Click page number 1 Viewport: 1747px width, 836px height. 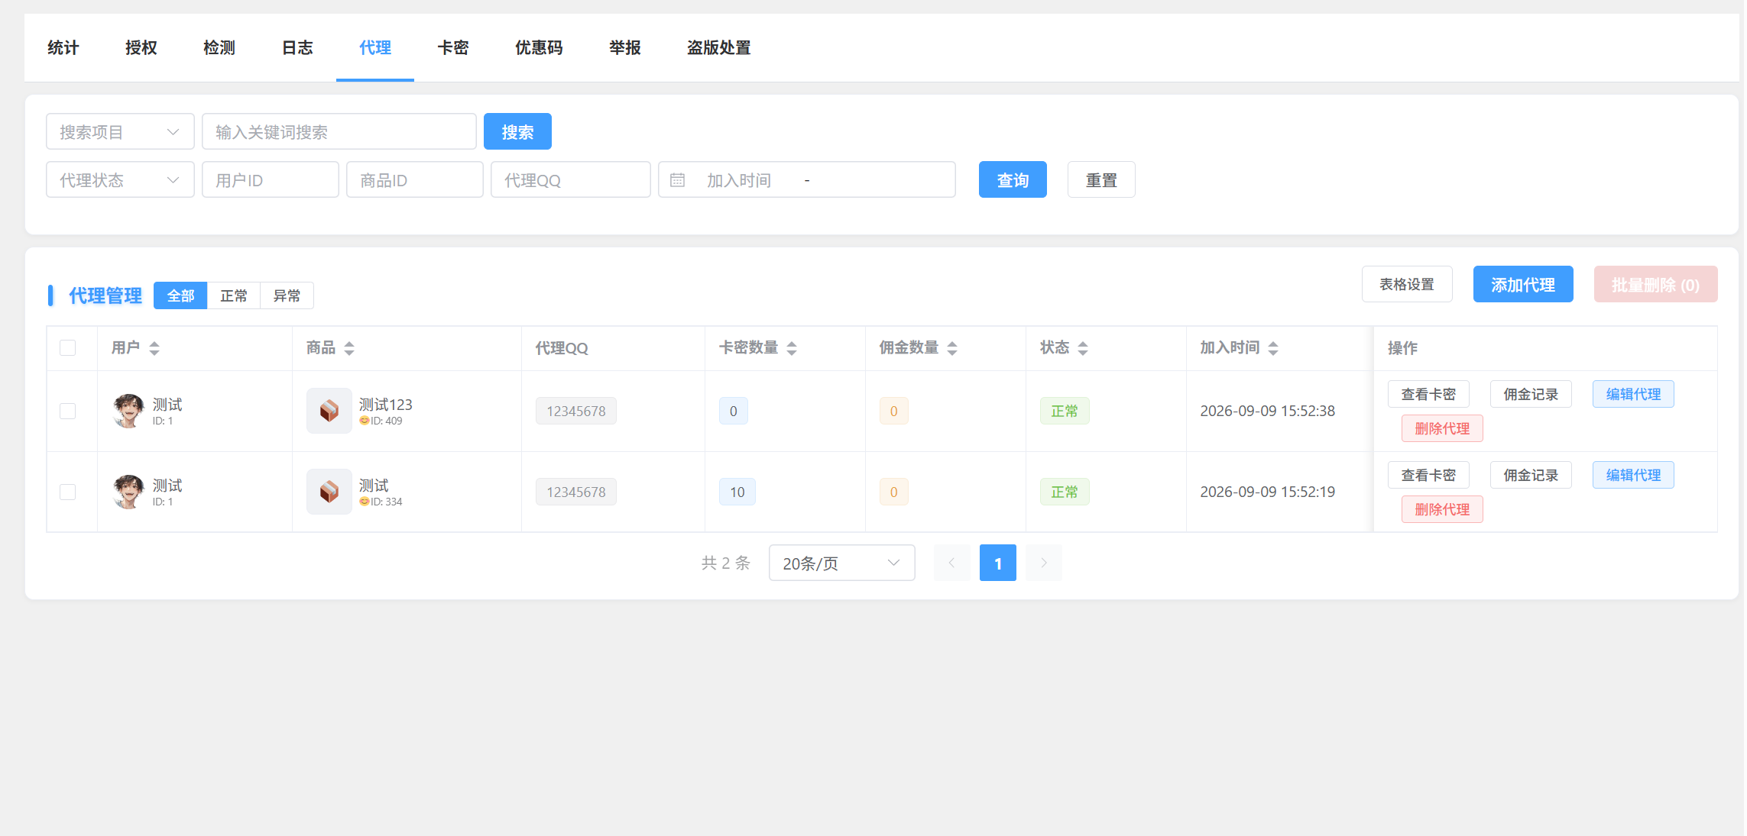coord(998,563)
